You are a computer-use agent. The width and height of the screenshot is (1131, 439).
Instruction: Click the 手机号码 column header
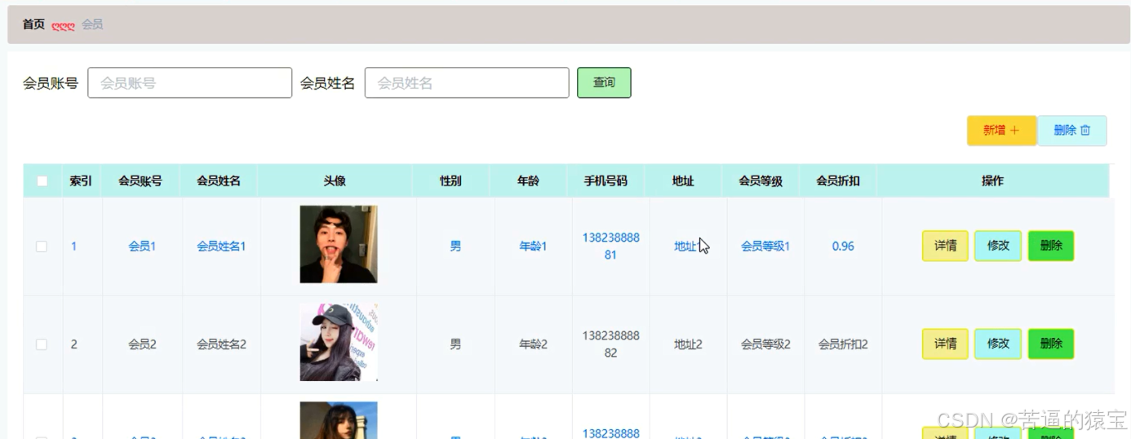(605, 181)
